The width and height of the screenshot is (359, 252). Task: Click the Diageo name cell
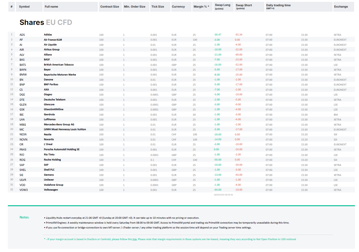point(48,94)
